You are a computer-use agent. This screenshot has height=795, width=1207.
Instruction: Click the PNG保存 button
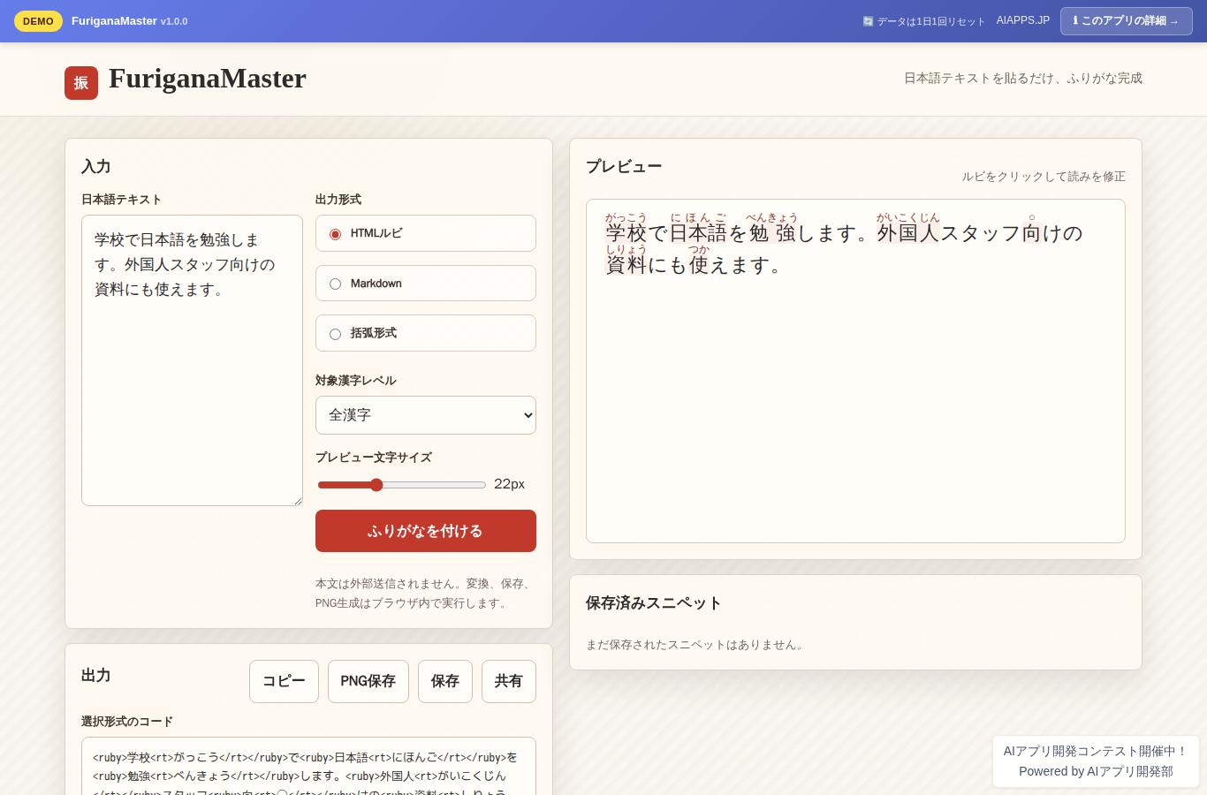click(x=368, y=681)
